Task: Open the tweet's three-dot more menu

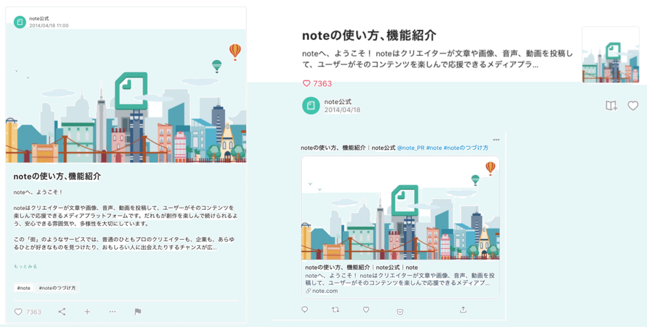Action: (496, 140)
